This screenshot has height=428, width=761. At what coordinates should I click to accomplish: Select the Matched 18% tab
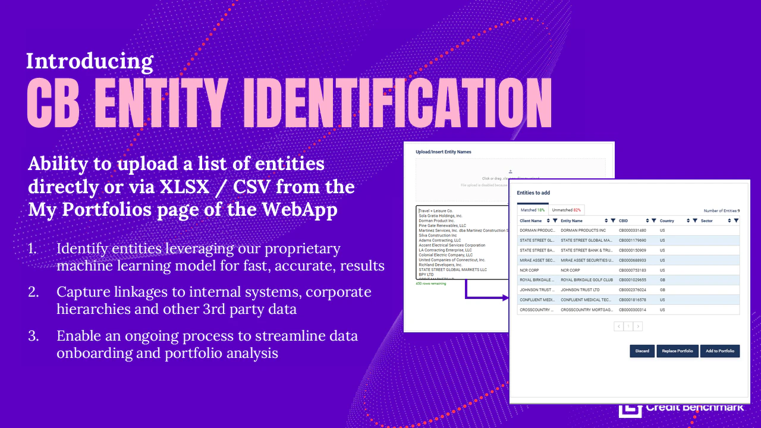pos(532,210)
